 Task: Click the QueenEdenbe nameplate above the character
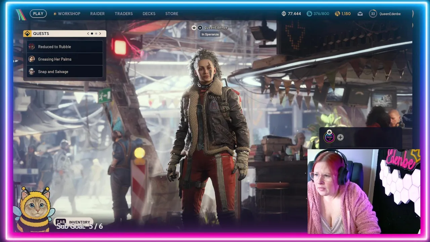(216, 28)
